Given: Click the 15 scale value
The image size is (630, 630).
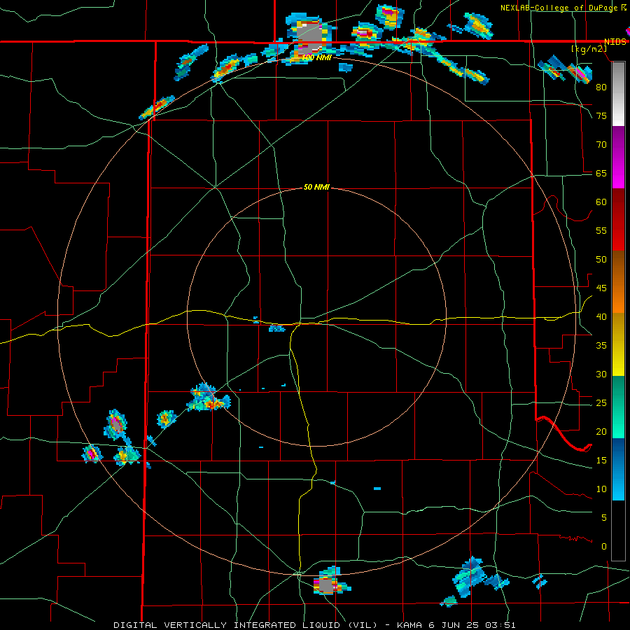Looking at the screenshot, I should (x=601, y=460).
